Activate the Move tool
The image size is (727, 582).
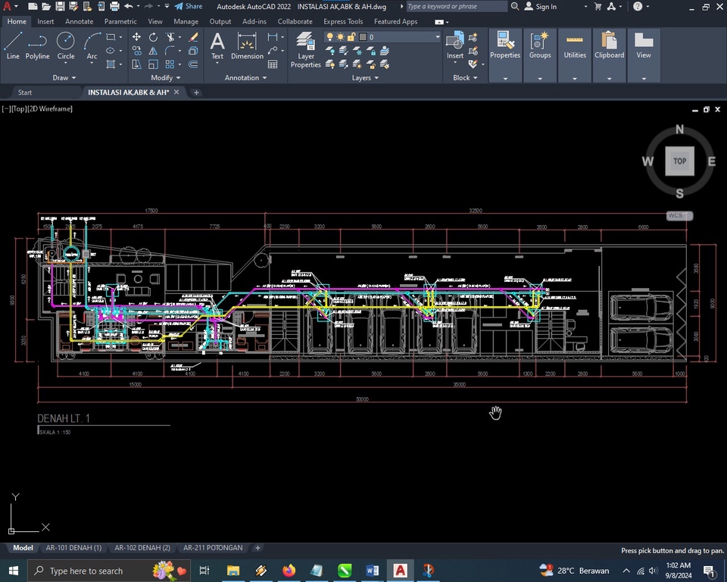pyautogui.click(x=136, y=37)
